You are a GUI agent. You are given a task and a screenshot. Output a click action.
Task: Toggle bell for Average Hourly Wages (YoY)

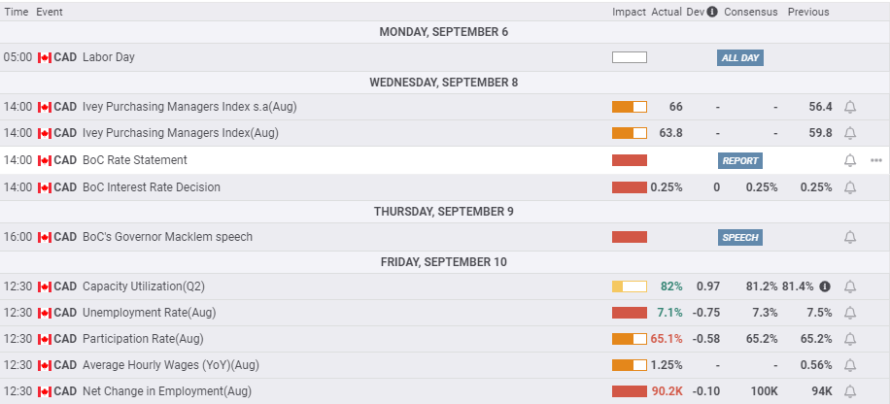click(850, 365)
